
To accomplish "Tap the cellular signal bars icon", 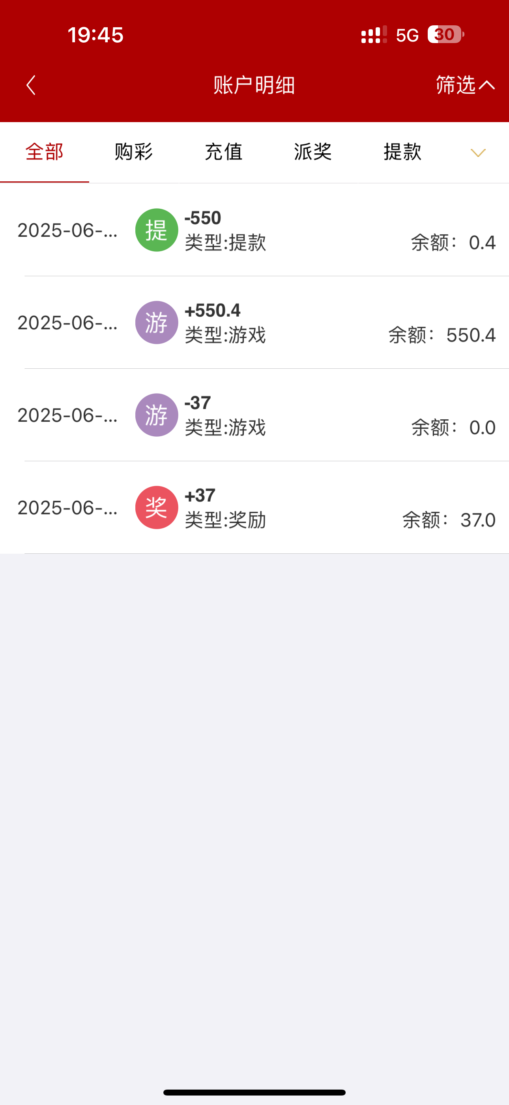I will [374, 35].
